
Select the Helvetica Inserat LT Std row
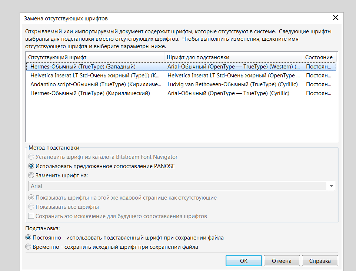tap(181, 76)
